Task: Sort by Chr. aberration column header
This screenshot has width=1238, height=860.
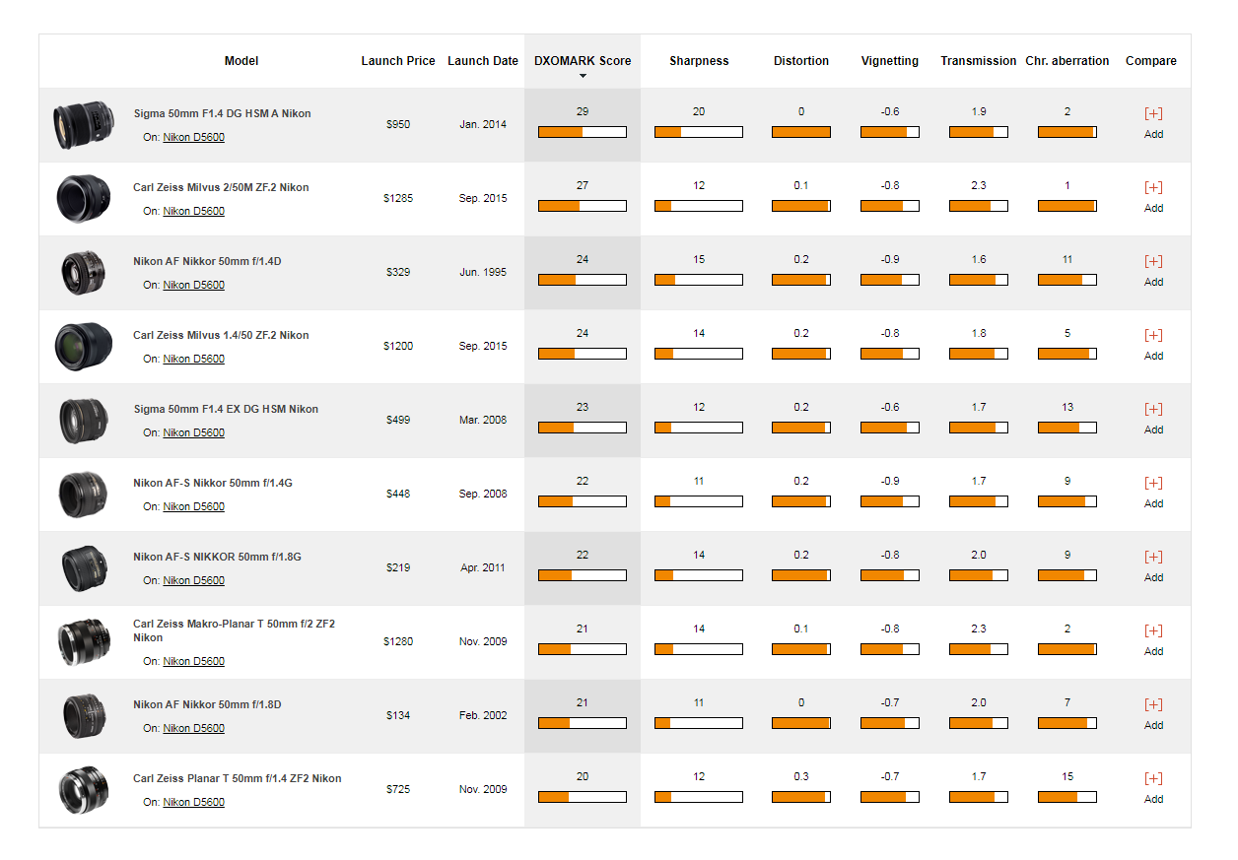Action: click(1067, 61)
